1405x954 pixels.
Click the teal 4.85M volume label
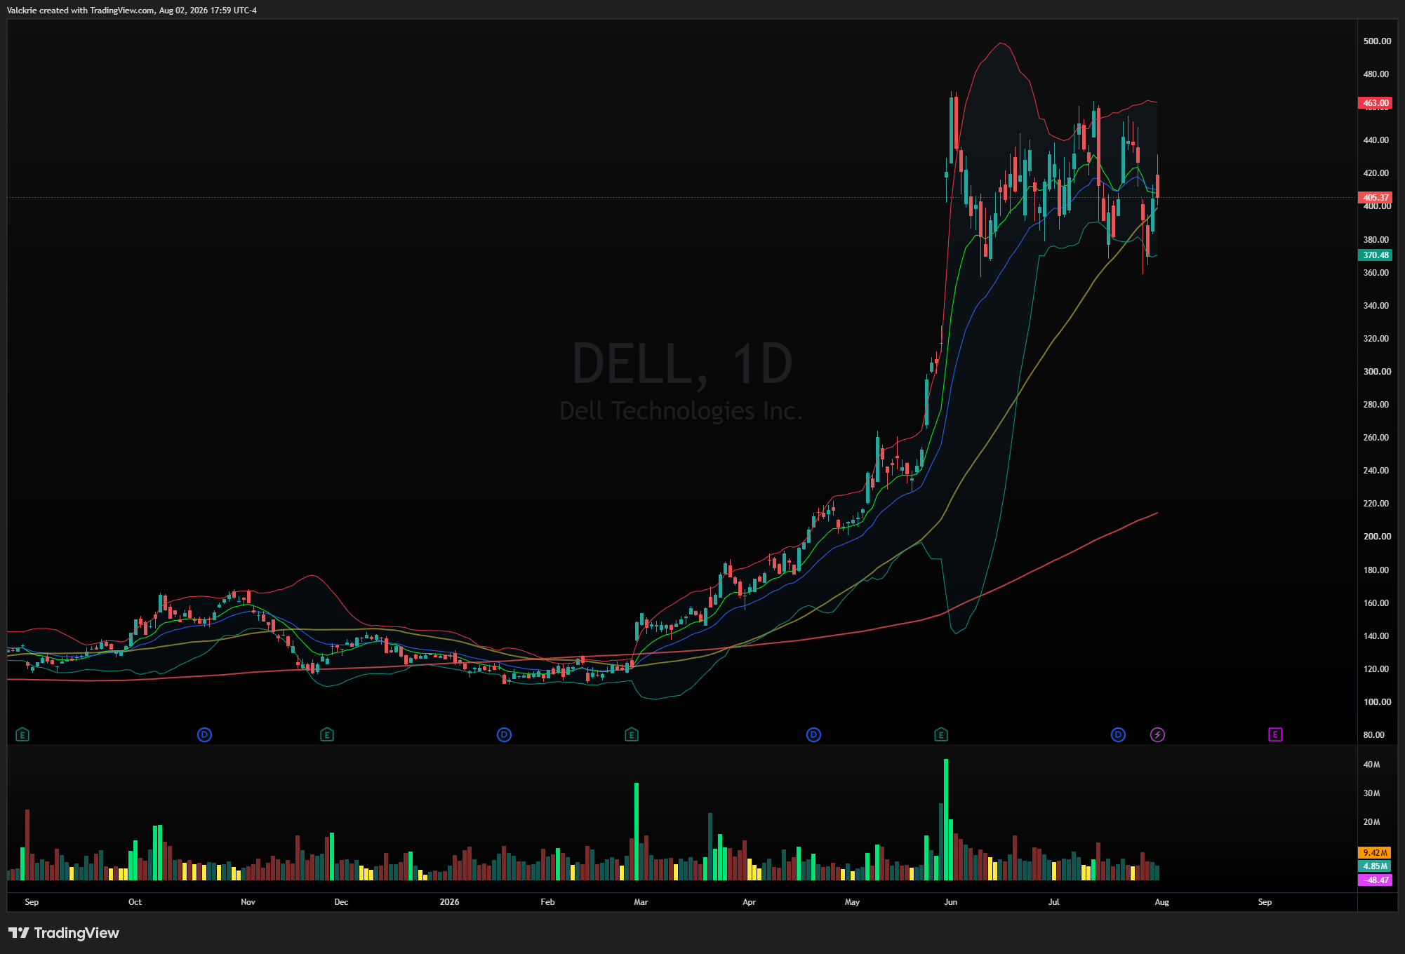(x=1376, y=866)
